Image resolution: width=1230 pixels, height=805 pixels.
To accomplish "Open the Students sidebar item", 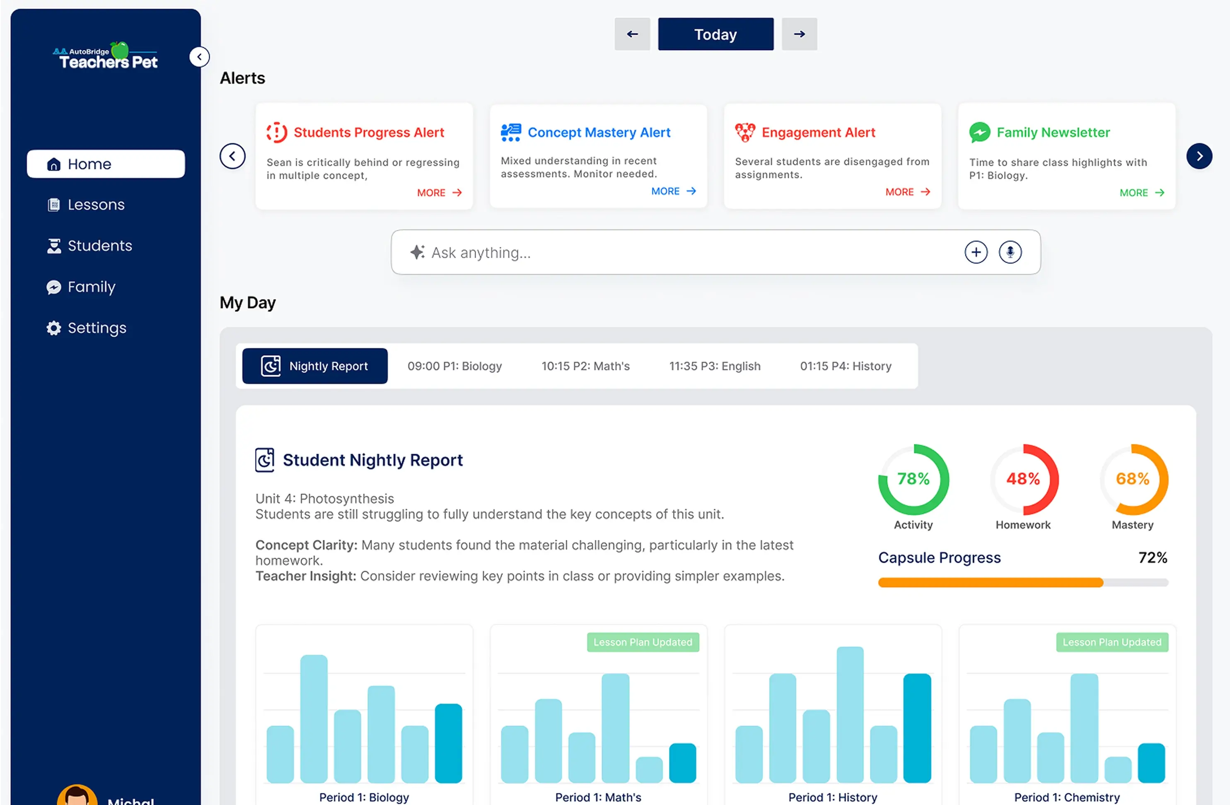I will tap(105, 246).
